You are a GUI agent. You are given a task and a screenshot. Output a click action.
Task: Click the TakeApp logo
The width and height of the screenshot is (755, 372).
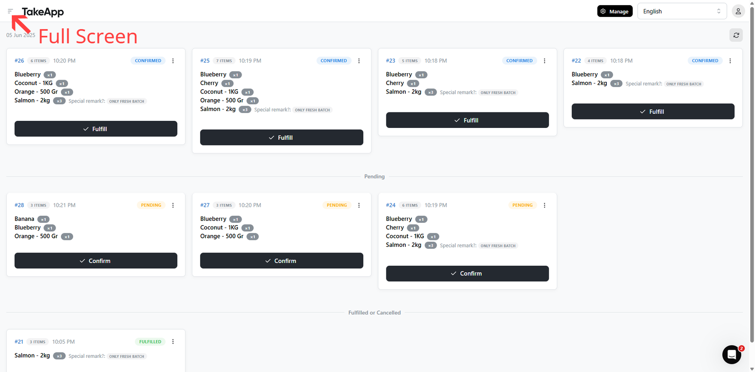pos(42,12)
